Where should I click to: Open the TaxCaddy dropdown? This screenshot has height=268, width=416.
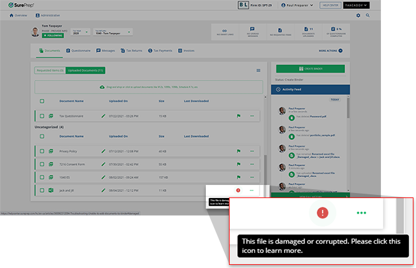tap(356, 5)
